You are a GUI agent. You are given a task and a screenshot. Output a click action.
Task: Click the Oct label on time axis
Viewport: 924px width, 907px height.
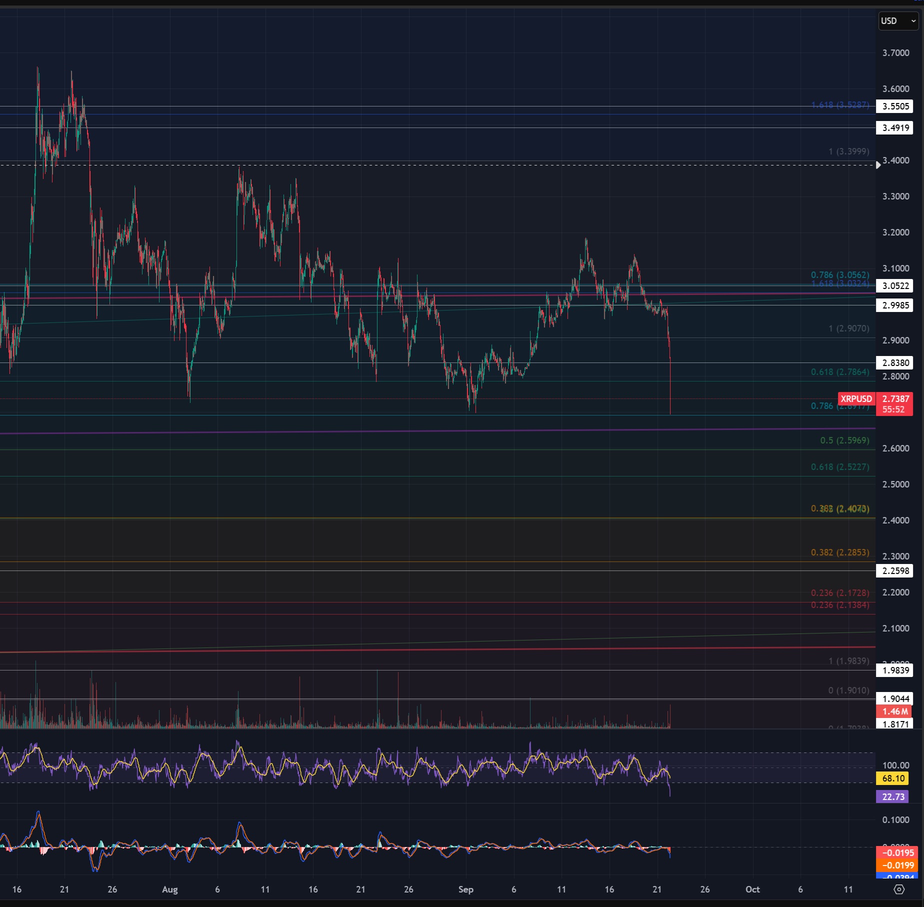[752, 889]
